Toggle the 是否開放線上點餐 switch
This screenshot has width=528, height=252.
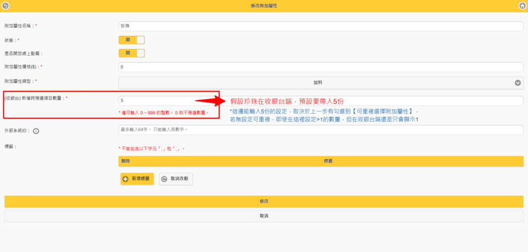coord(131,53)
